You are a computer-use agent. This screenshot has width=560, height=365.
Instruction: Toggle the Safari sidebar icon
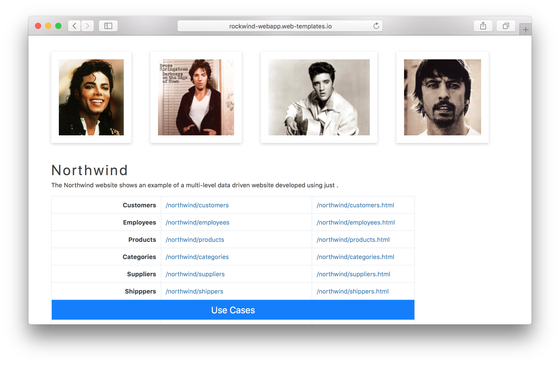[x=108, y=26]
